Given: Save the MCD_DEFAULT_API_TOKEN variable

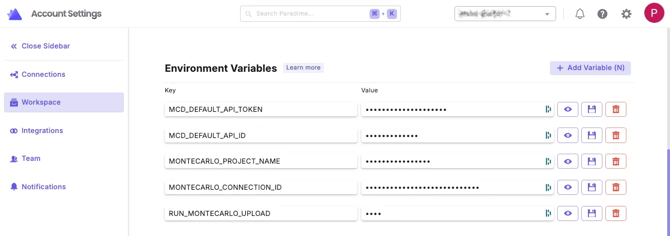Looking at the screenshot, I should click(x=592, y=110).
